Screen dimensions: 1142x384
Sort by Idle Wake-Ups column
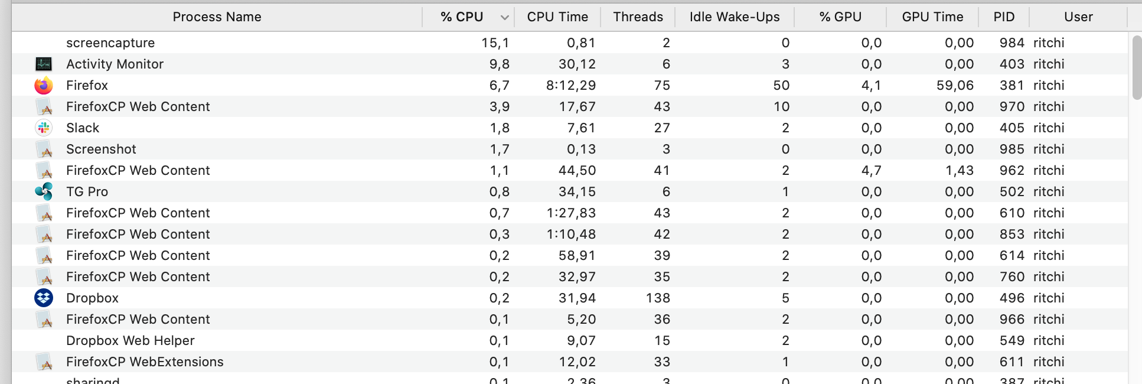[734, 17]
